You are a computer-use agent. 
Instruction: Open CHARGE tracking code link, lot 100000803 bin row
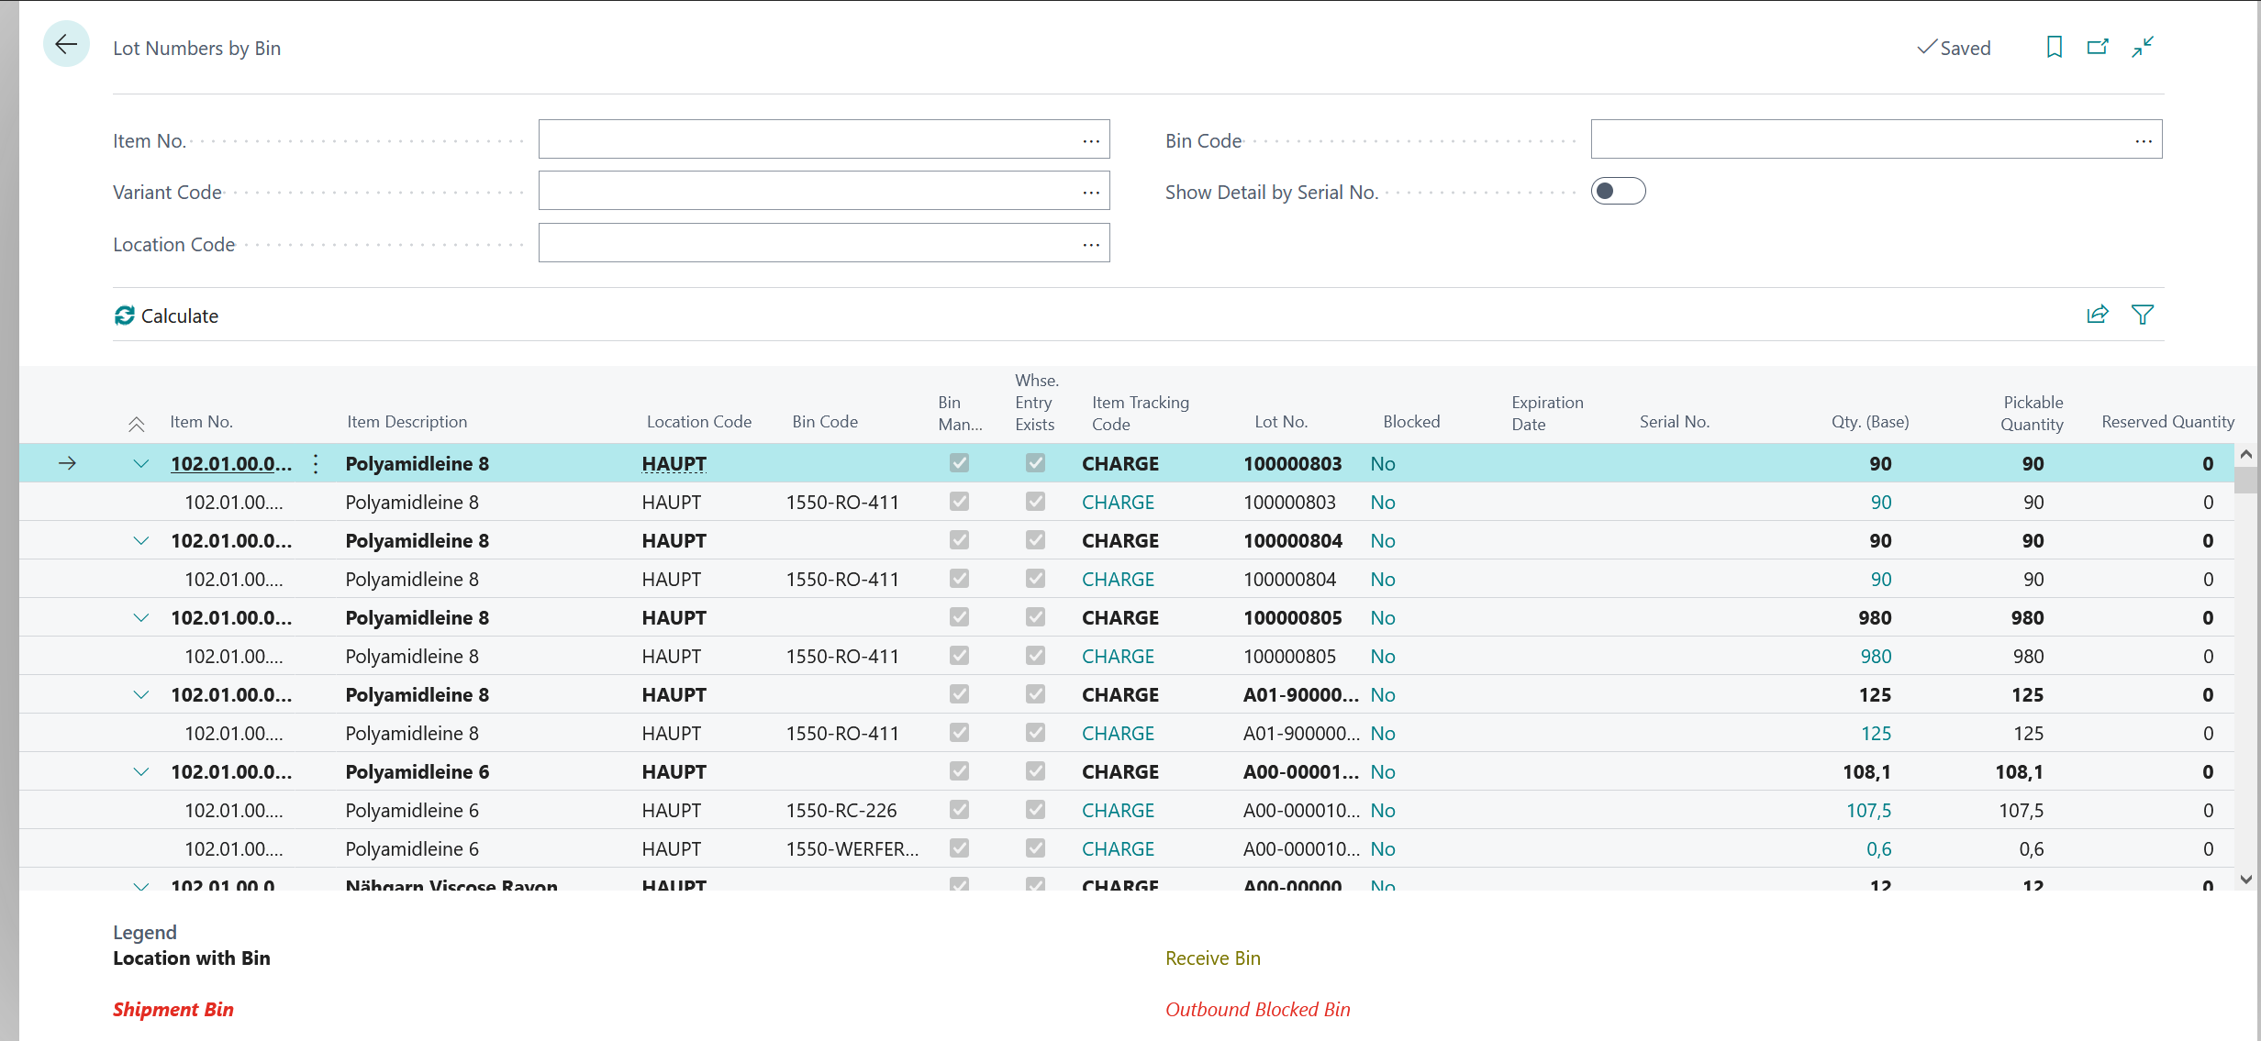1118,503
